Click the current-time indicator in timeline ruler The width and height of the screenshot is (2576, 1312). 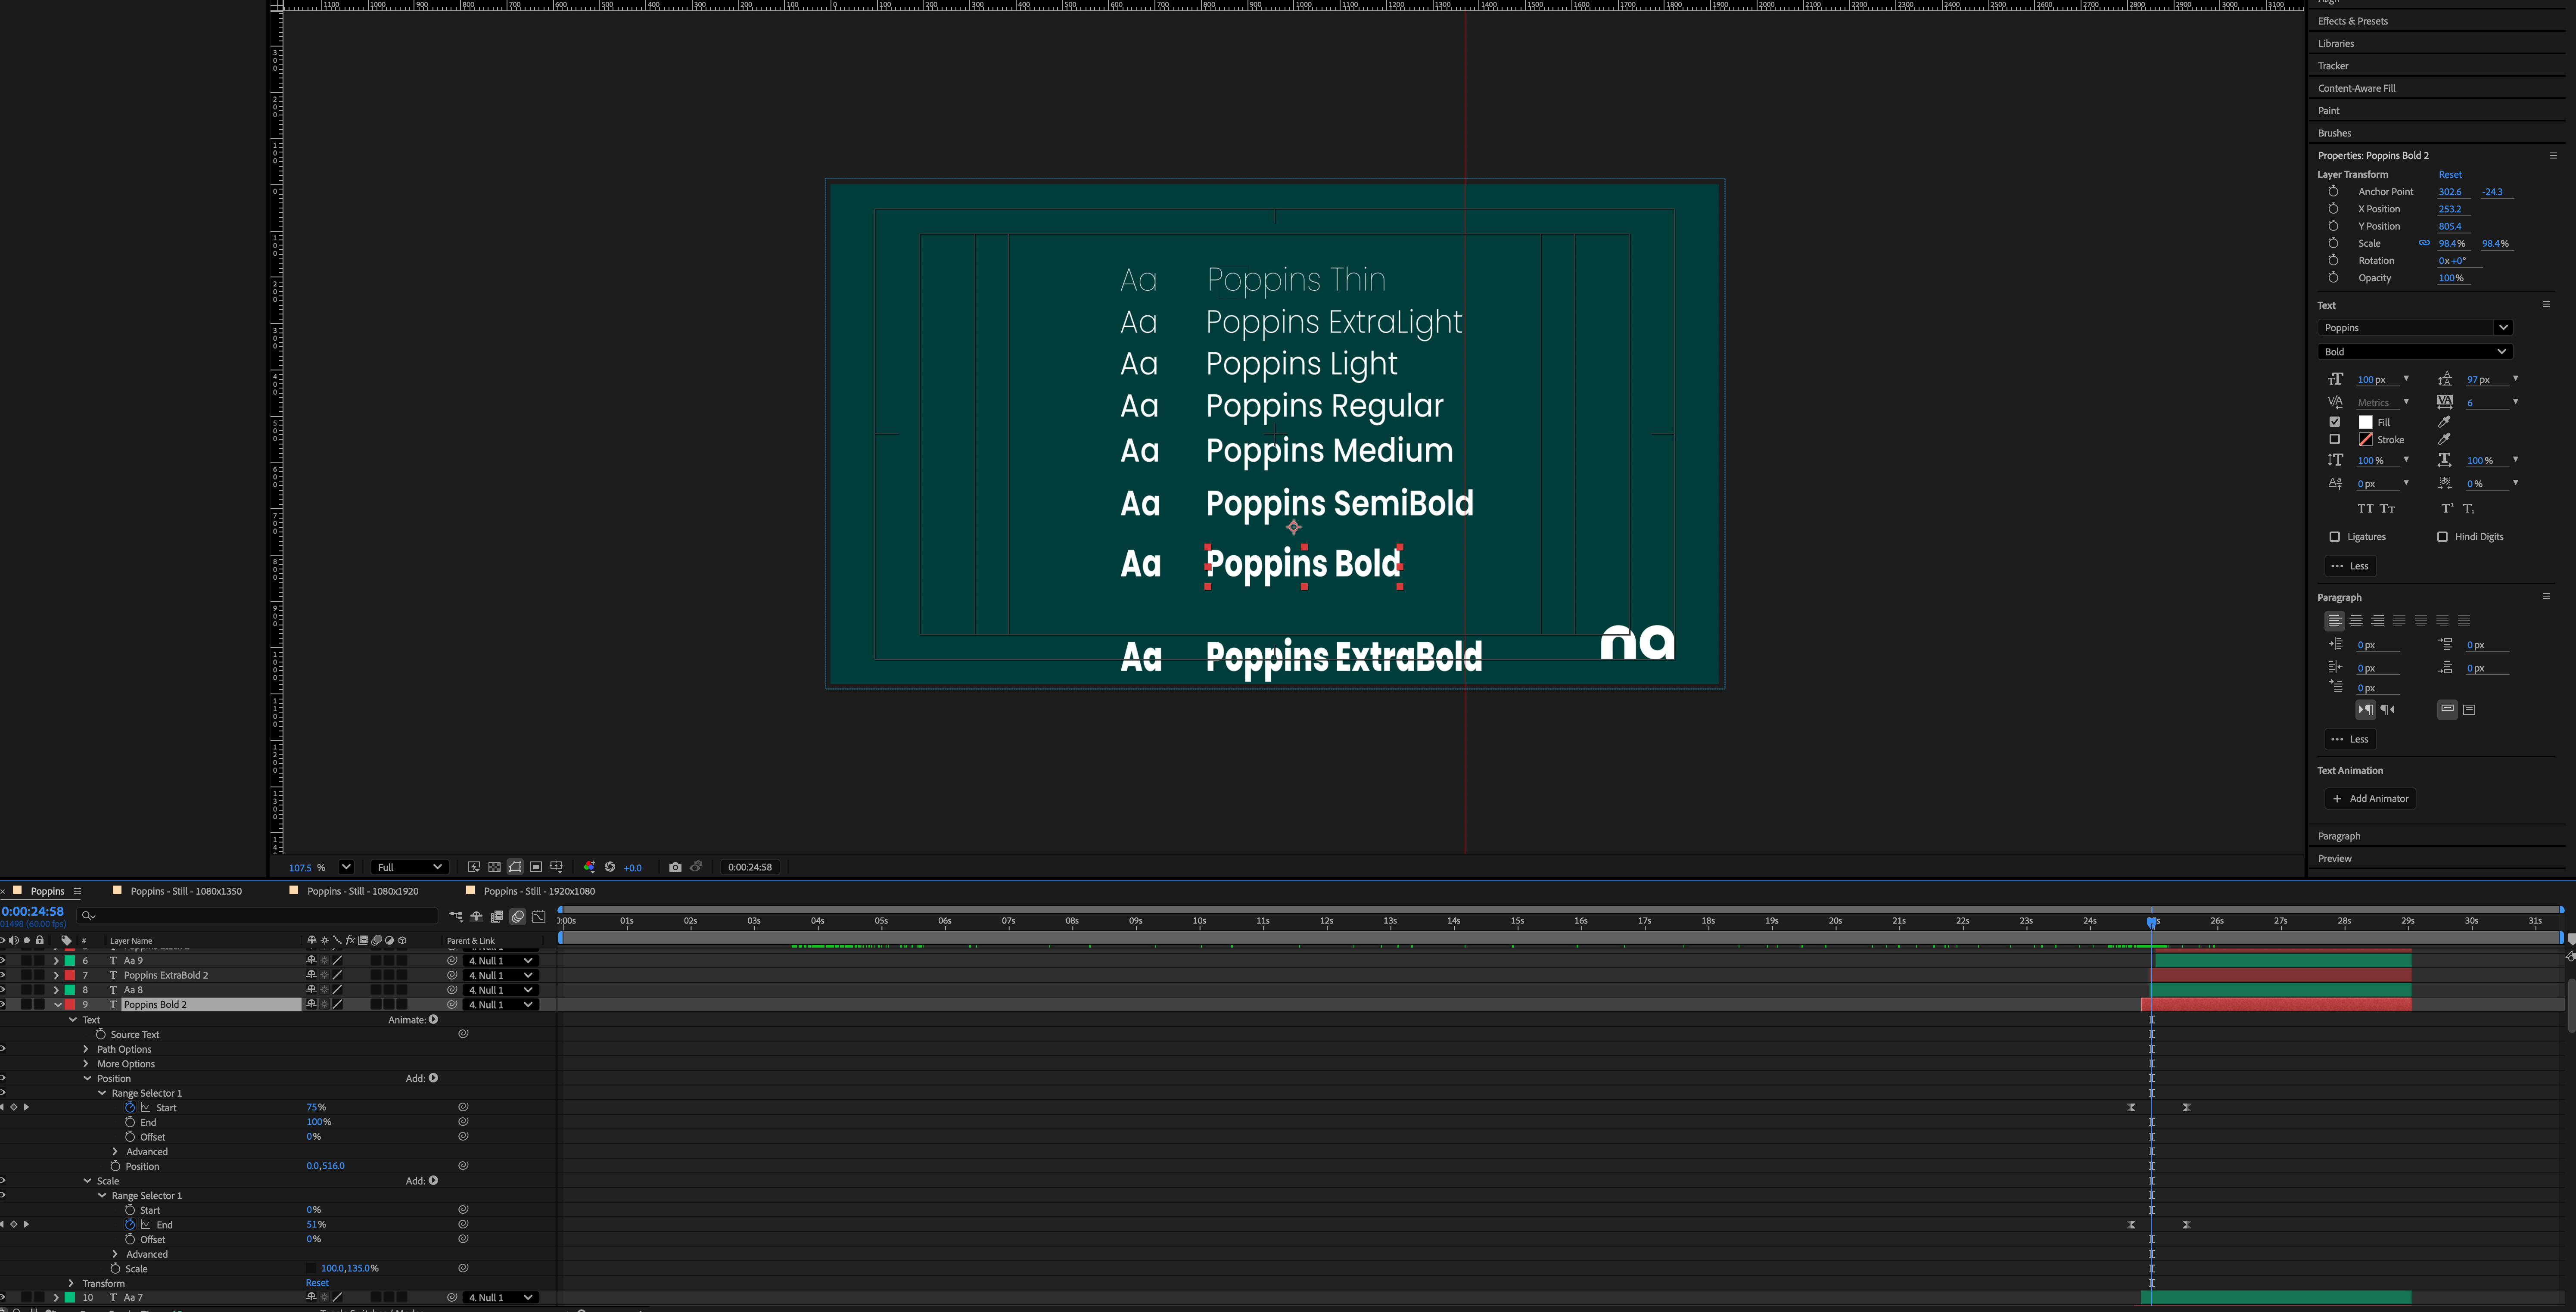tap(2152, 922)
